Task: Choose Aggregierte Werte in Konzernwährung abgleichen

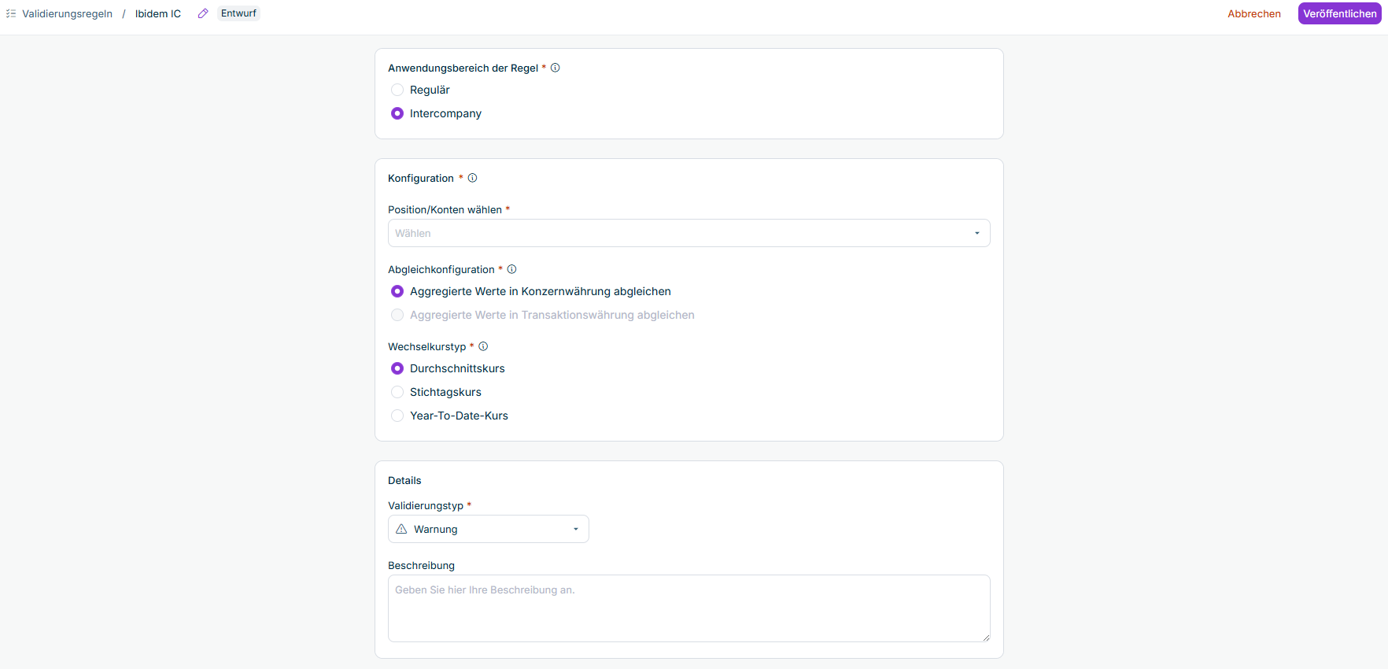Action: click(397, 291)
